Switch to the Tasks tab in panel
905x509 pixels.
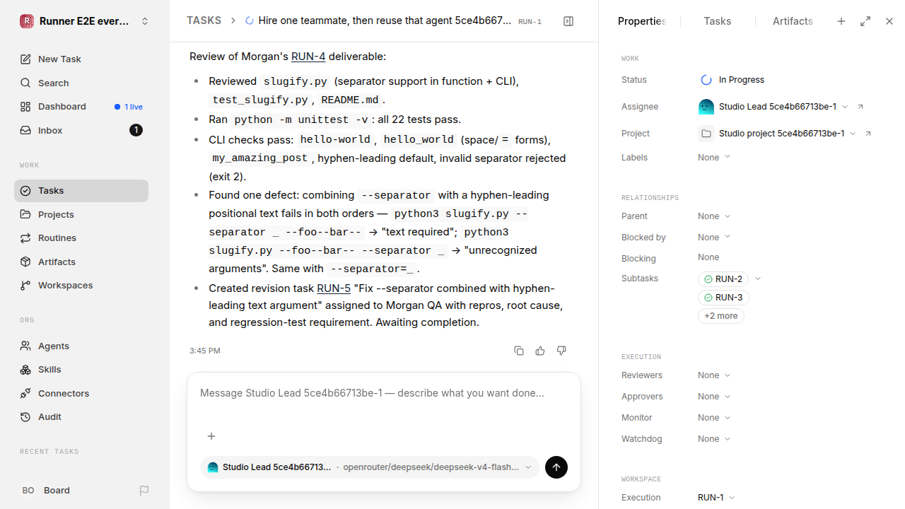(x=718, y=21)
